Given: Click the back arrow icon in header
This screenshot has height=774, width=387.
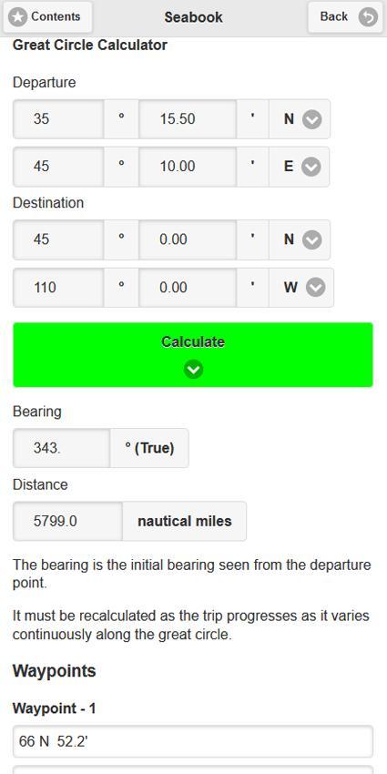Looking at the screenshot, I should point(368,17).
